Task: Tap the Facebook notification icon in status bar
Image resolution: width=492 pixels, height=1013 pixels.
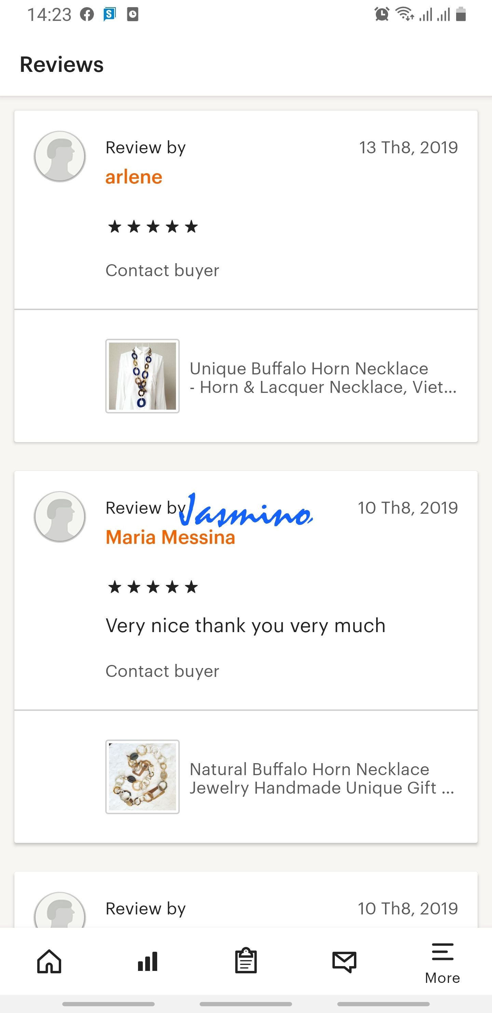Action: (x=87, y=15)
